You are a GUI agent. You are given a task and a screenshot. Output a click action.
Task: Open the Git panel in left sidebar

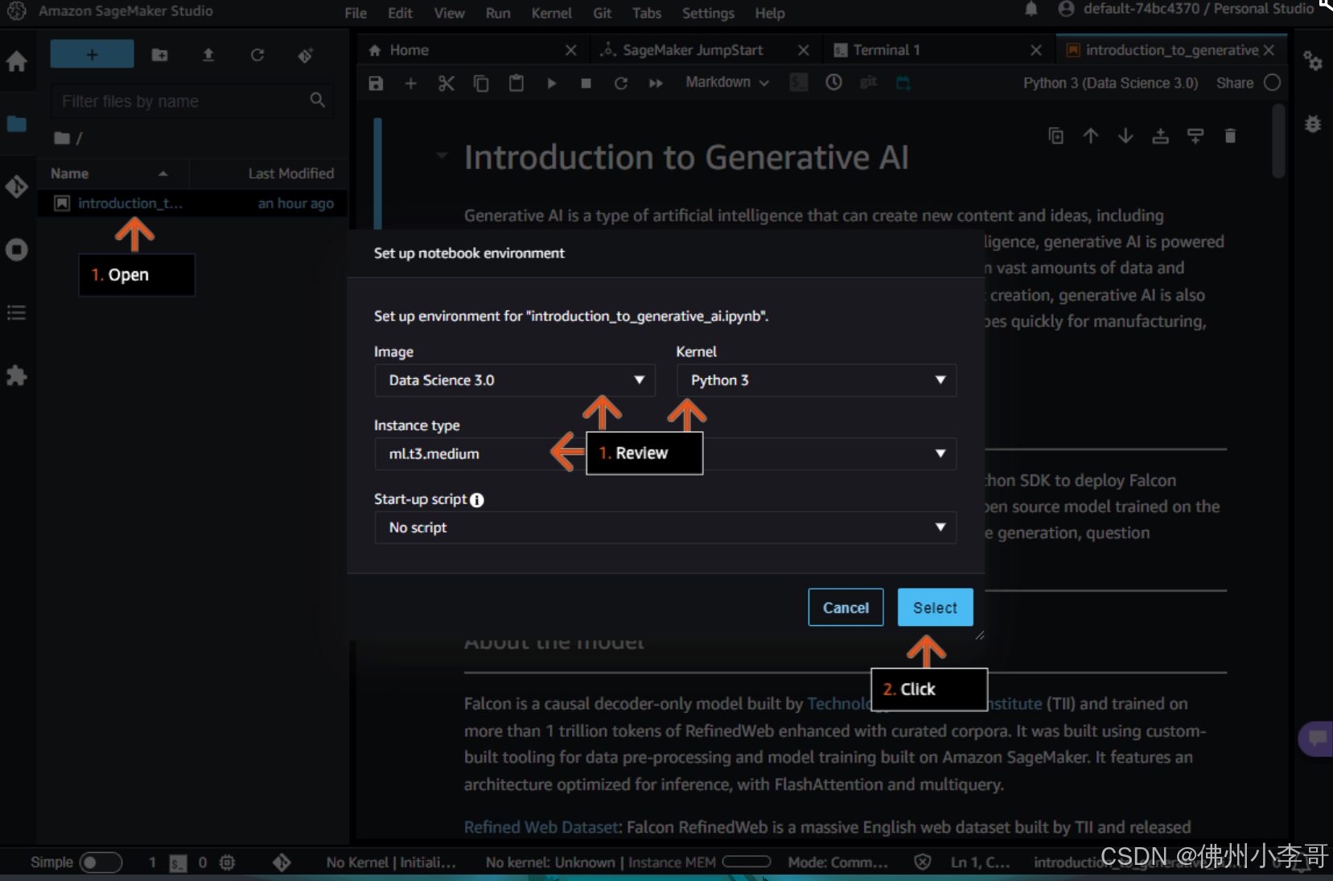pos(17,187)
